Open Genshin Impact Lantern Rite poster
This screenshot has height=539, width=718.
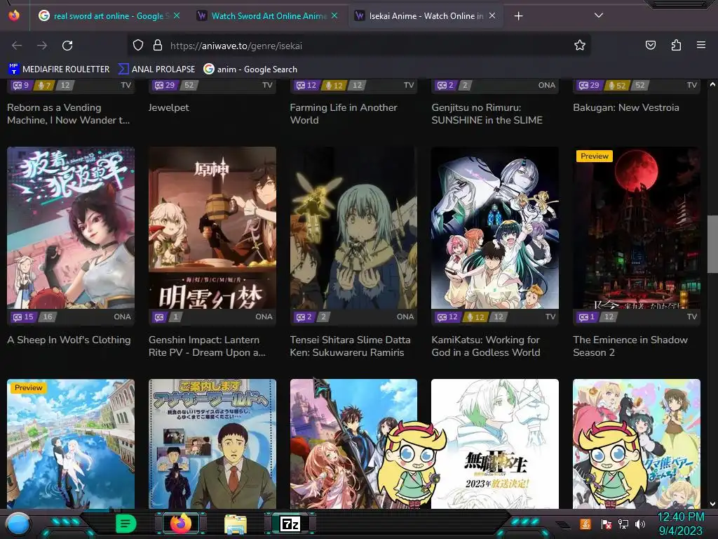212,228
